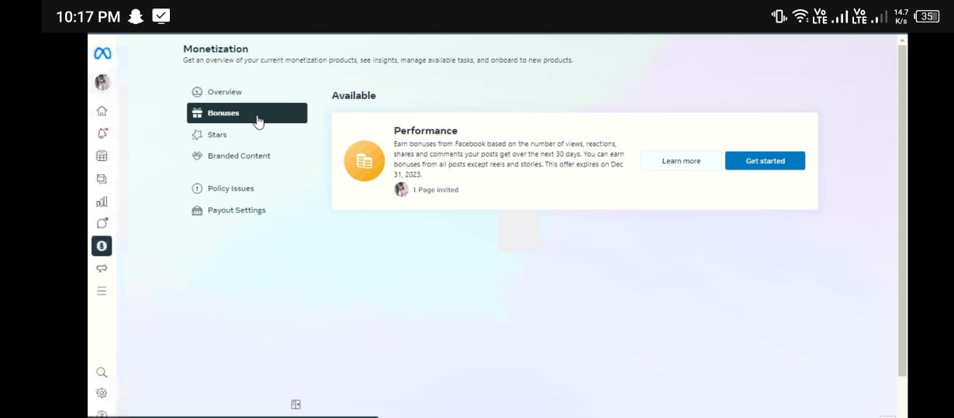
Task: Click the Meta logo icon
Action: click(x=102, y=53)
